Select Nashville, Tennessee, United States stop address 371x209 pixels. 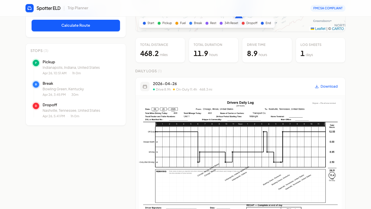click(x=71, y=111)
